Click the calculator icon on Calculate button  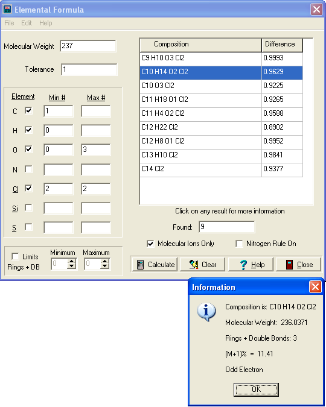pyautogui.click(x=140, y=265)
